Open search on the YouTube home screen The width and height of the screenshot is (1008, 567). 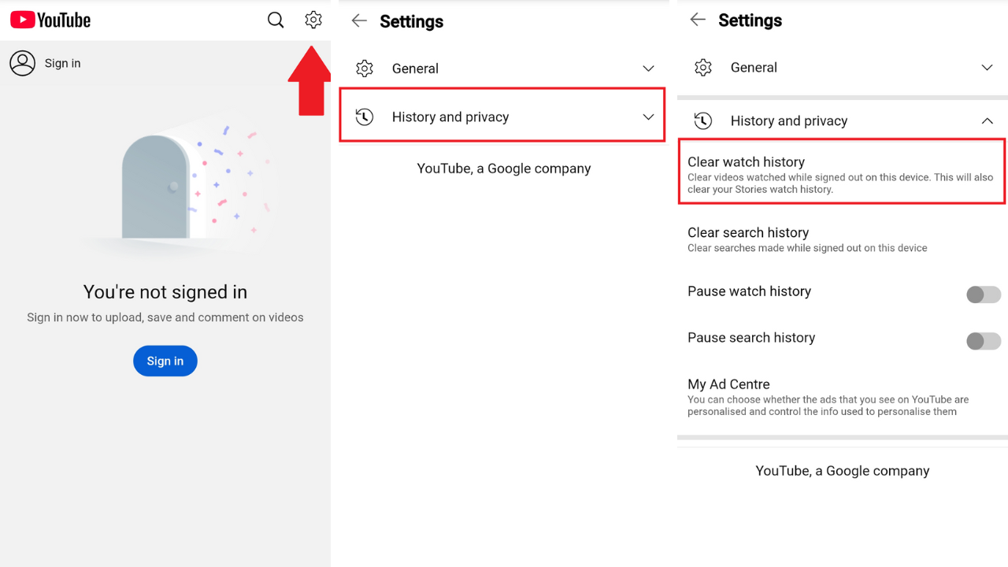[x=275, y=20]
